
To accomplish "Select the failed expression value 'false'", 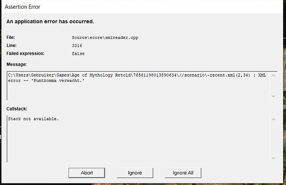I will (78, 53).
